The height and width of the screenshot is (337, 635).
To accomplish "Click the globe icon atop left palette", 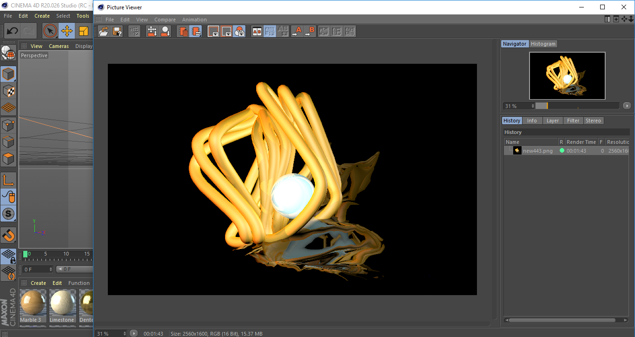I will pos(8,53).
